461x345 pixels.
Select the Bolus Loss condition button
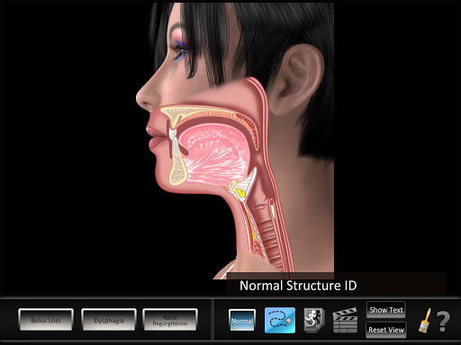[46, 320]
